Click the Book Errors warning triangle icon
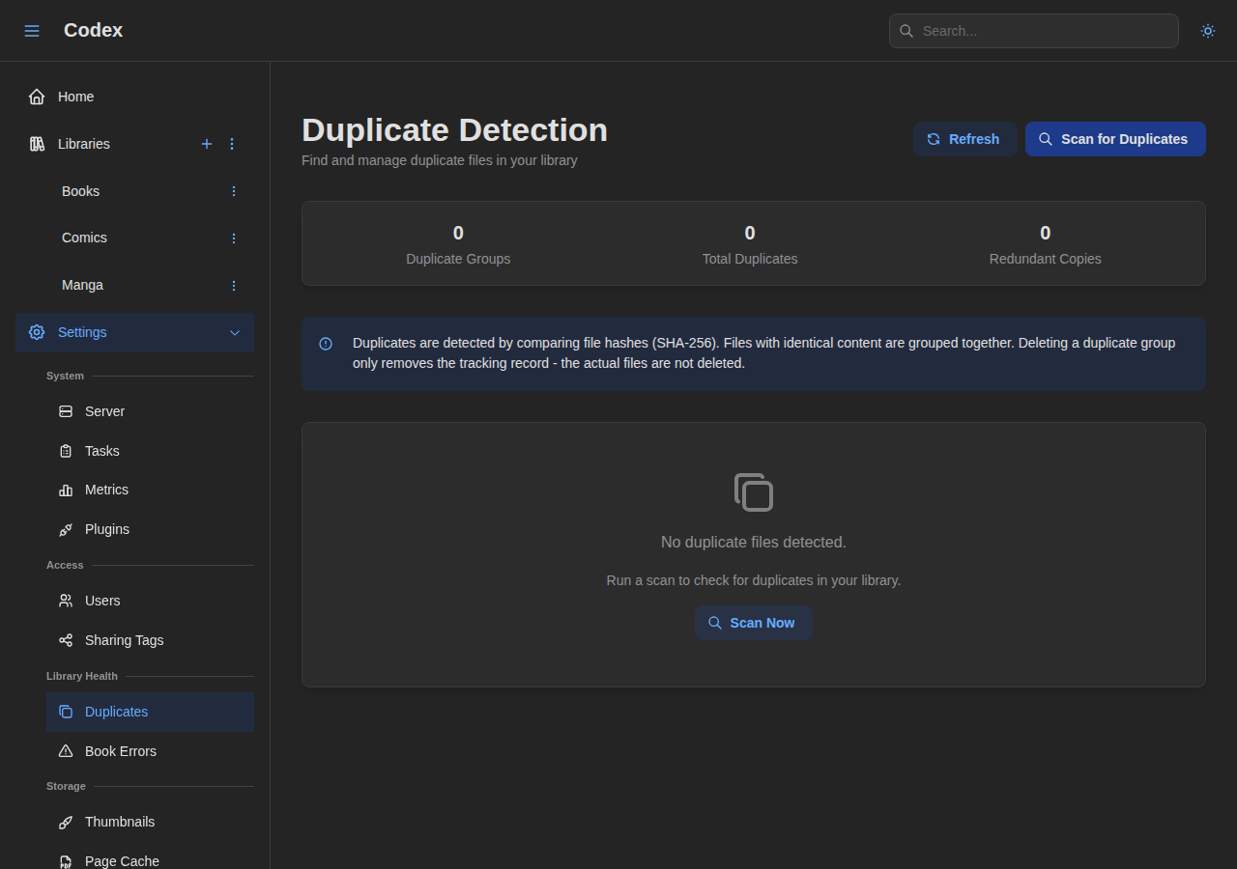The height and width of the screenshot is (869, 1237). coord(65,751)
